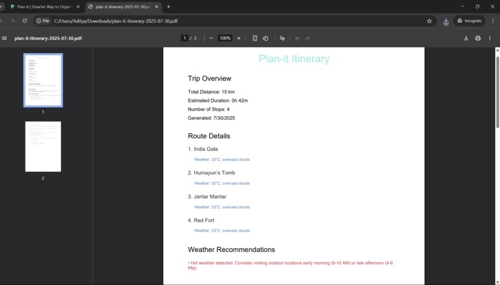Click the fit to page icon
This screenshot has width=500, height=285.
(x=255, y=38)
